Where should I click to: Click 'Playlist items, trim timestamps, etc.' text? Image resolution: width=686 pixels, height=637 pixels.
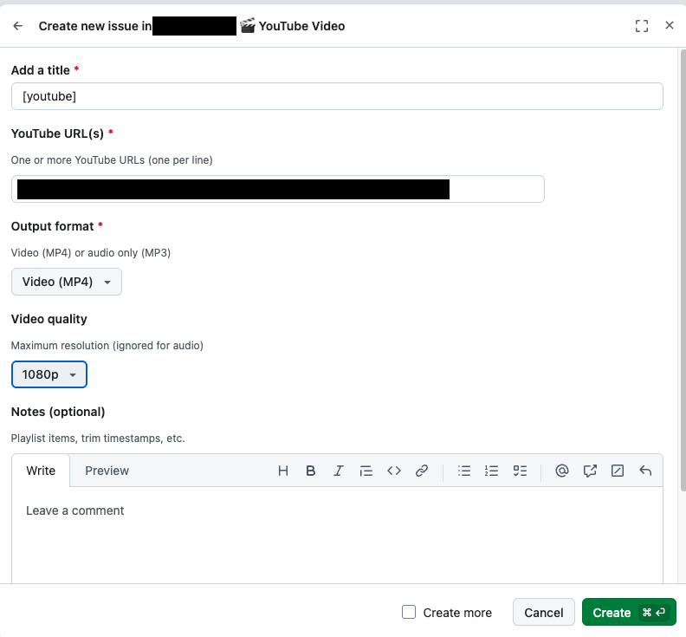[x=98, y=439]
